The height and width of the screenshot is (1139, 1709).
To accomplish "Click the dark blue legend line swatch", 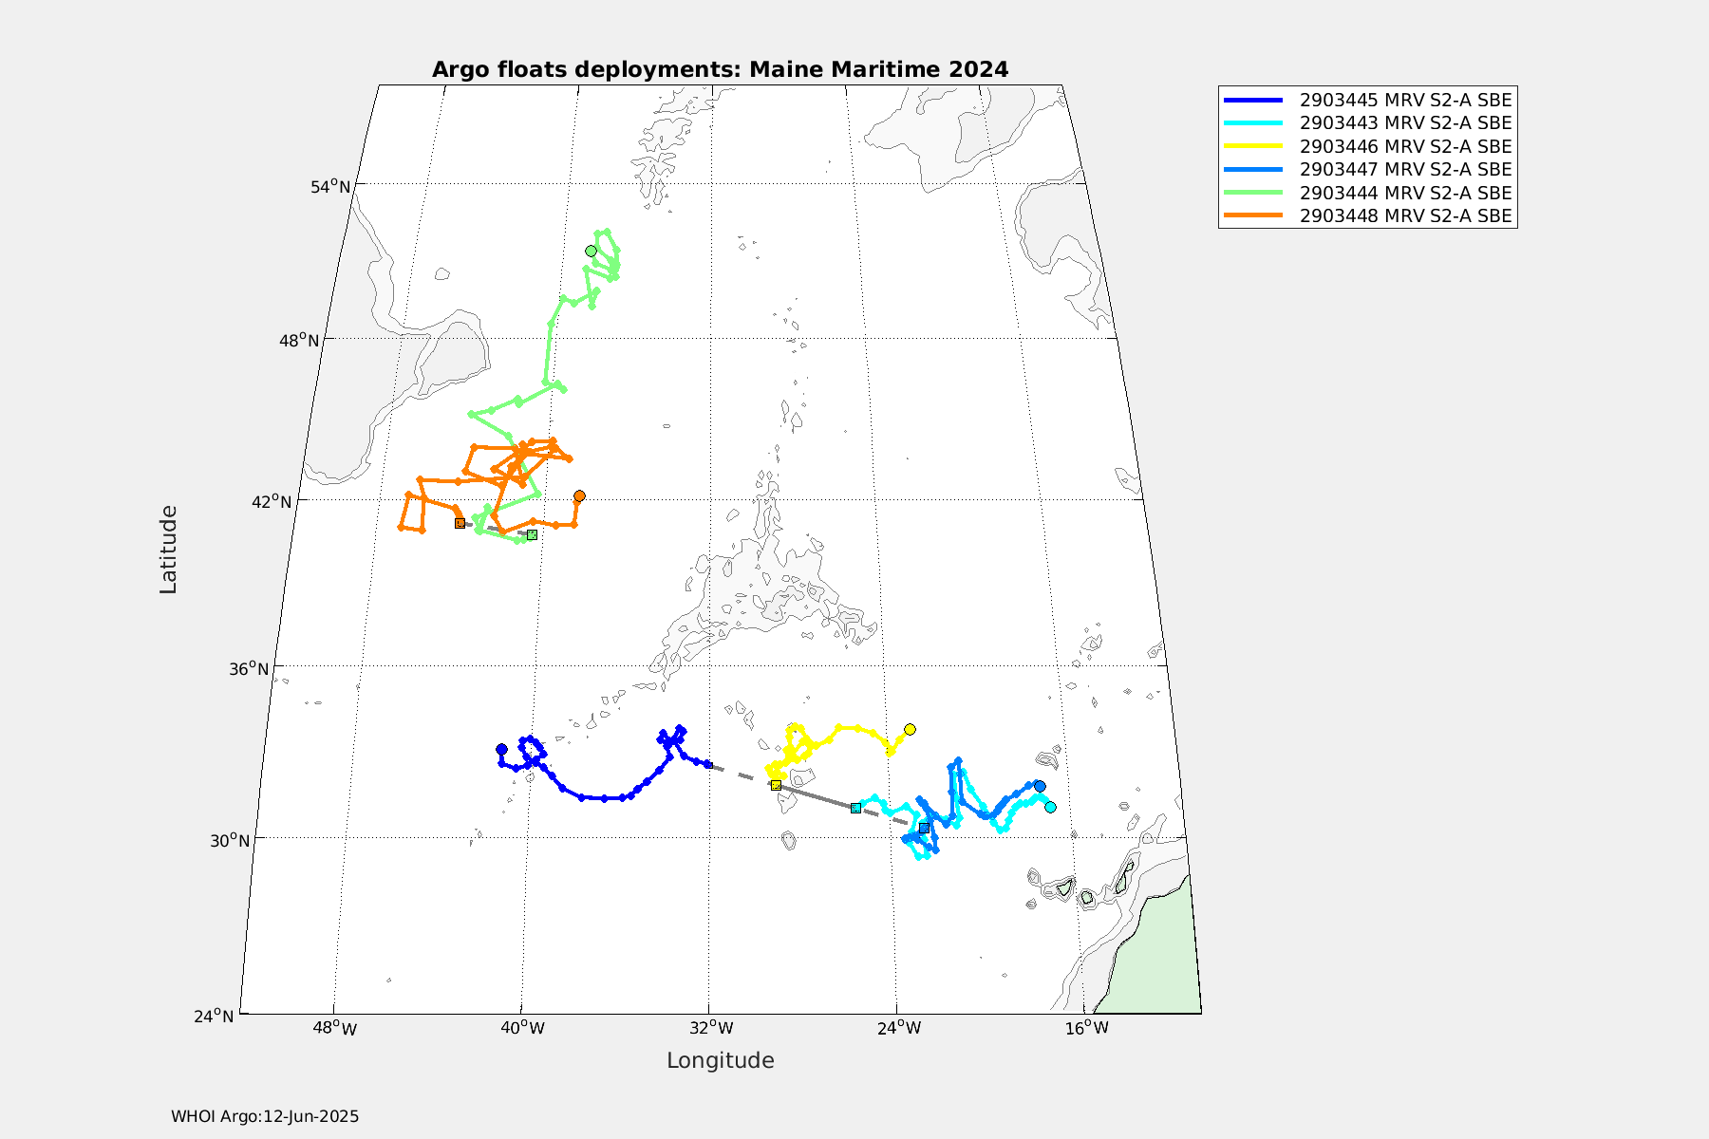I will pos(1253,100).
